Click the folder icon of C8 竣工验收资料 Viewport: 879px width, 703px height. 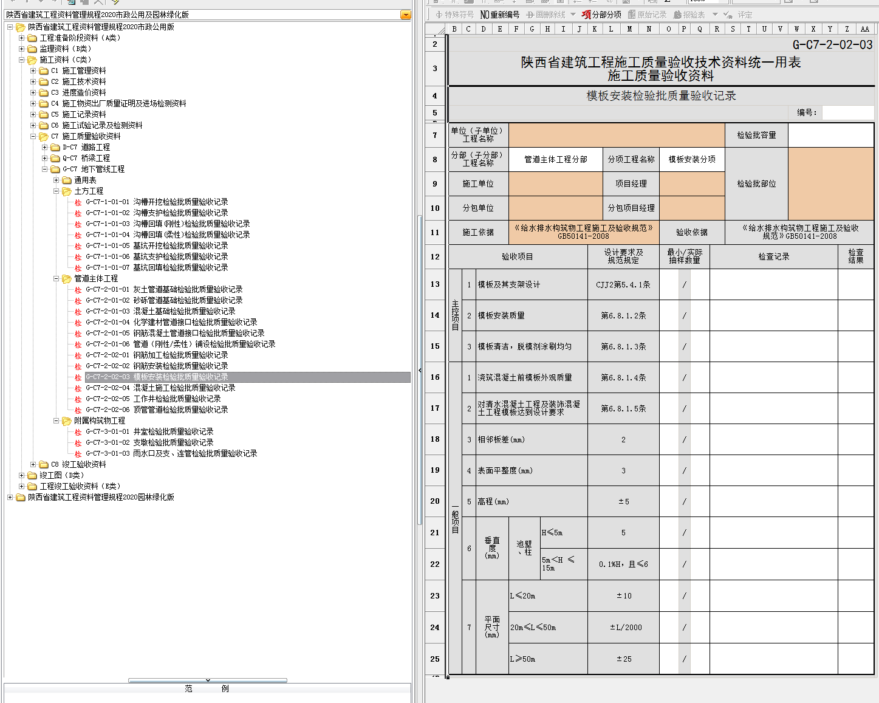click(x=44, y=464)
